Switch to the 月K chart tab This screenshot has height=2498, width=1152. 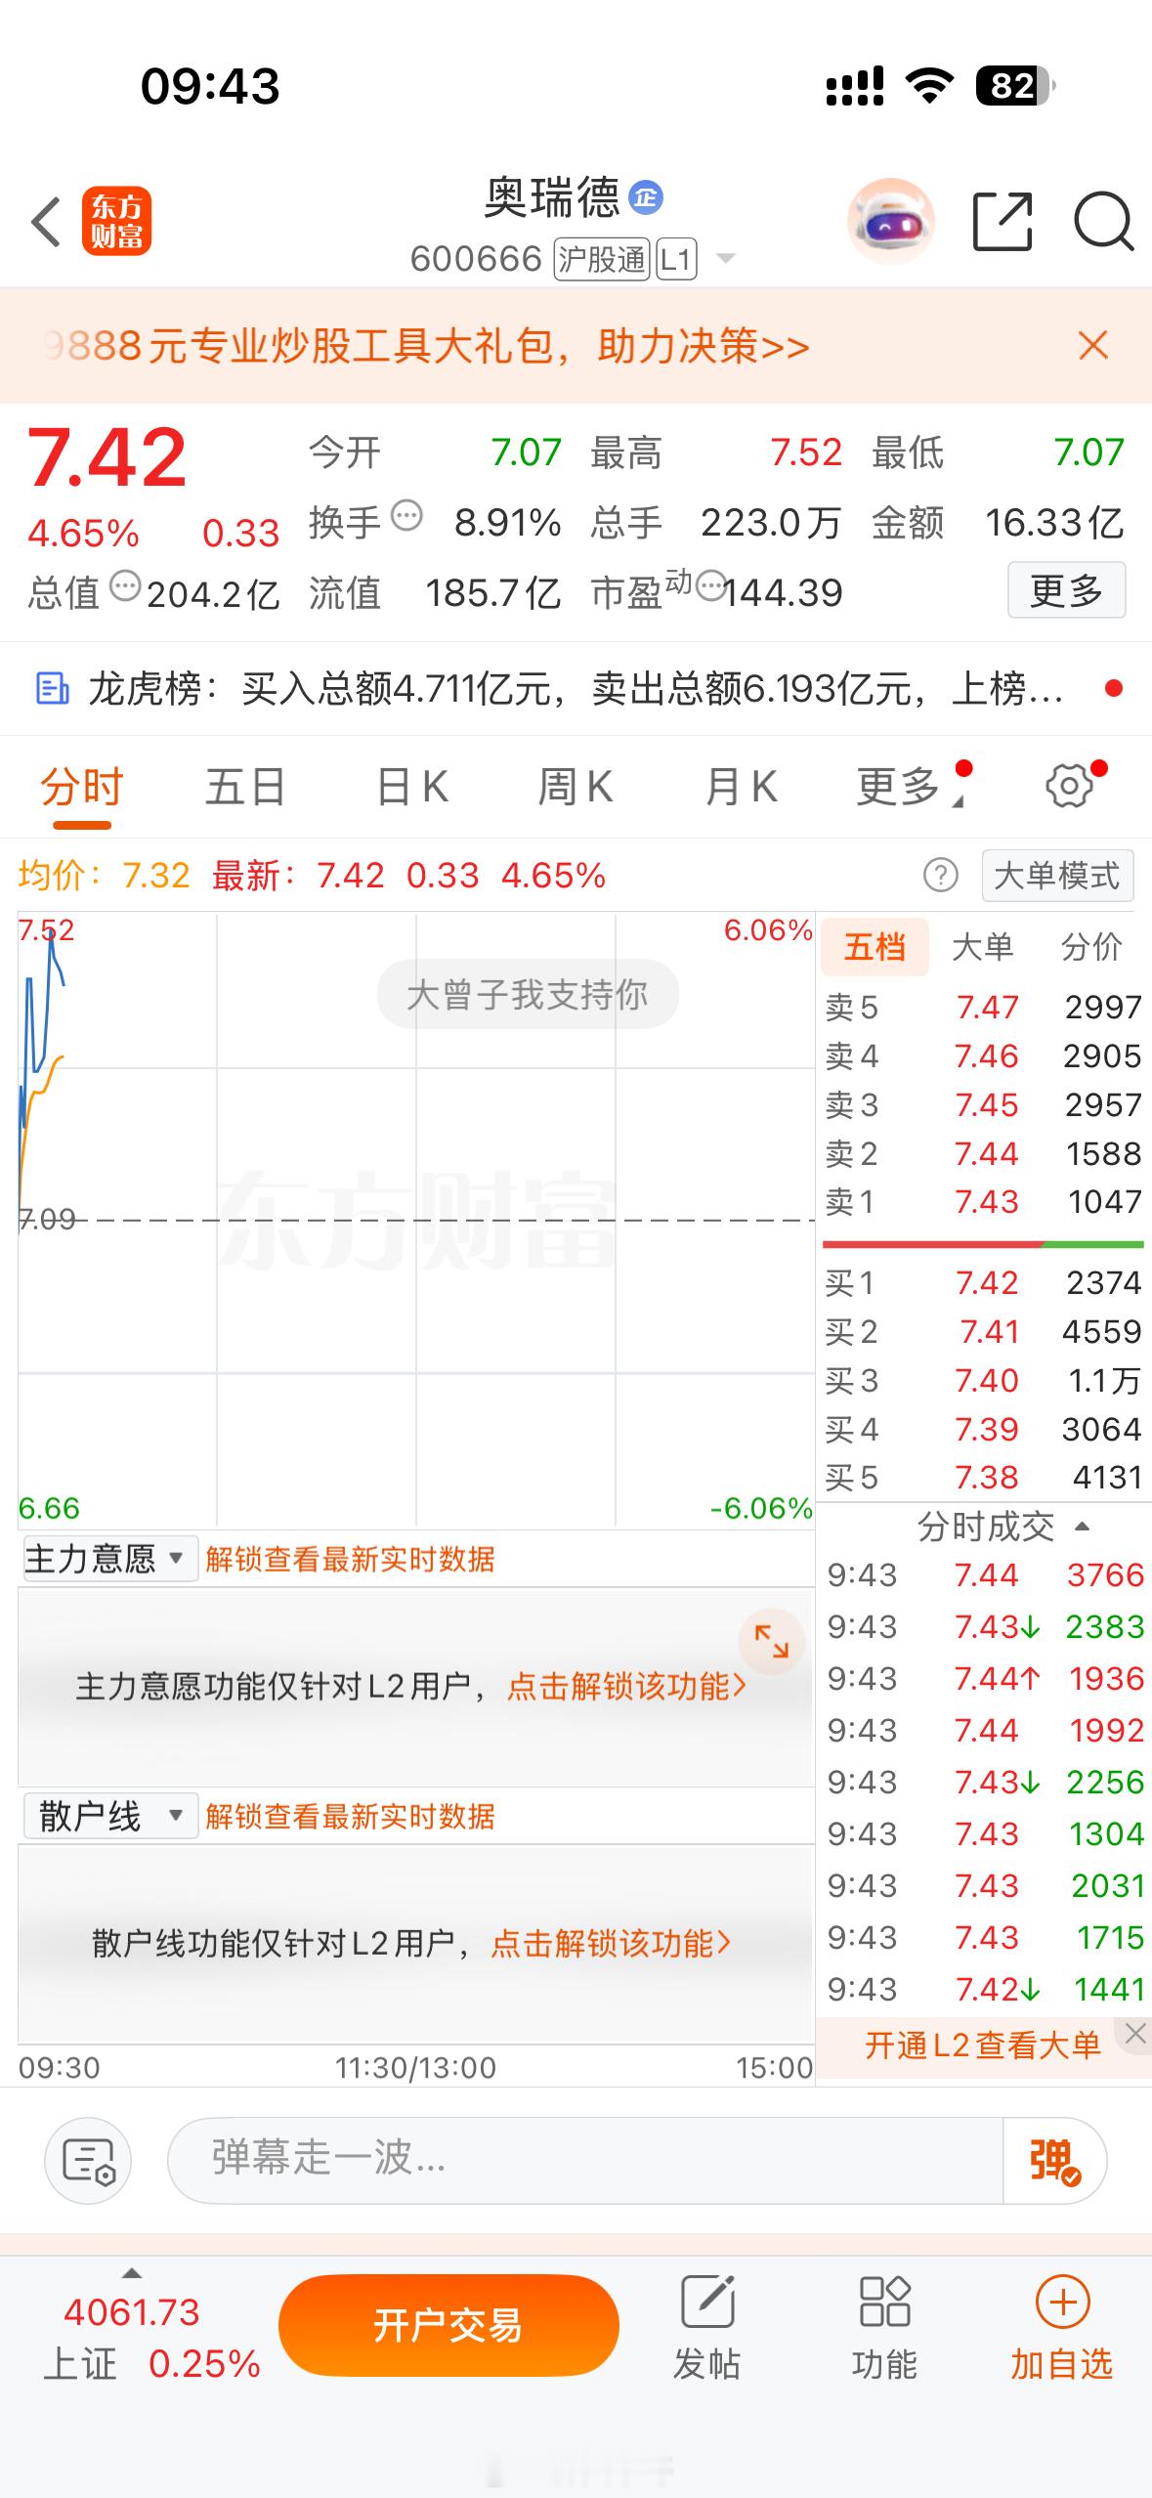point(742,787)
